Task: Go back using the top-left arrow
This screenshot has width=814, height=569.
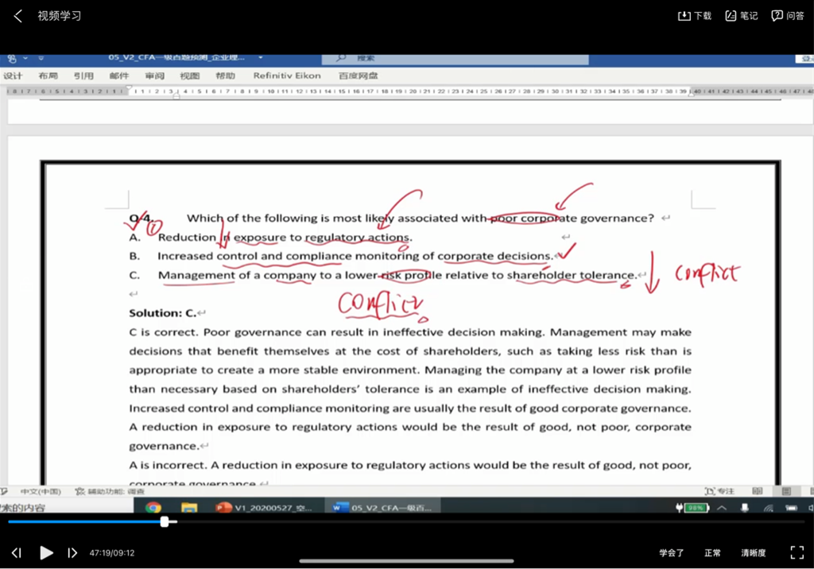Action: [18, 16]
